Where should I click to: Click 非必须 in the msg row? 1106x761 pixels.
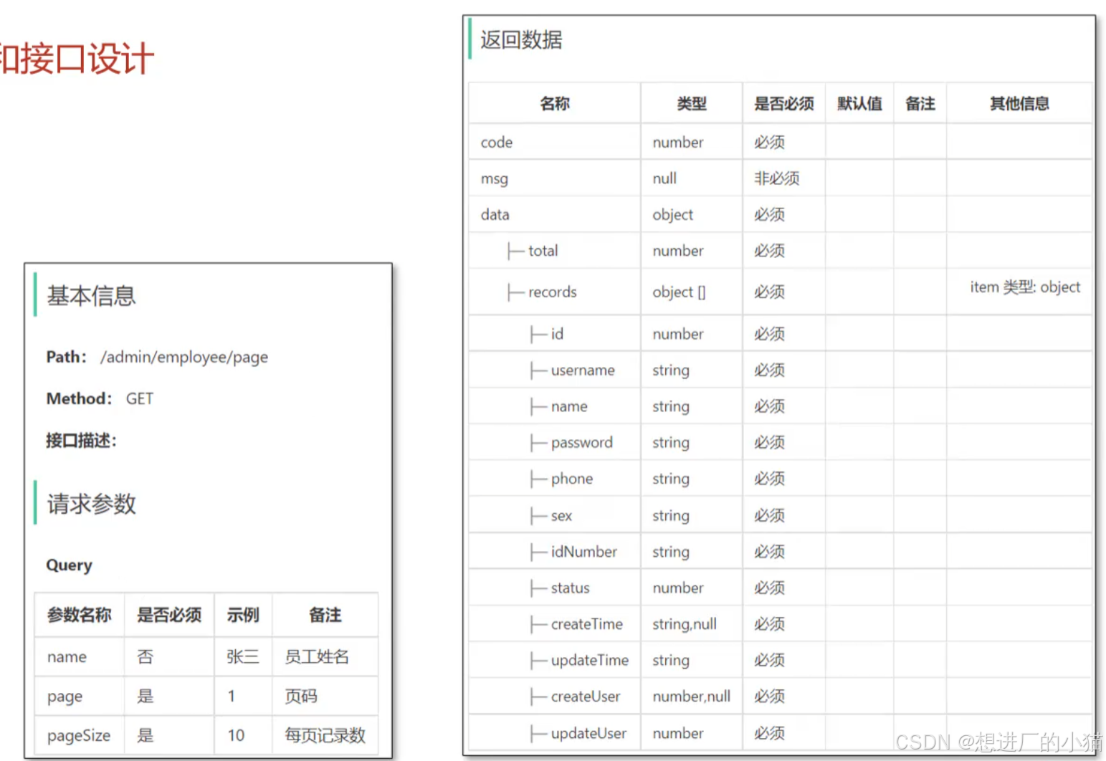pyautogui.click(x=776, y=178)
